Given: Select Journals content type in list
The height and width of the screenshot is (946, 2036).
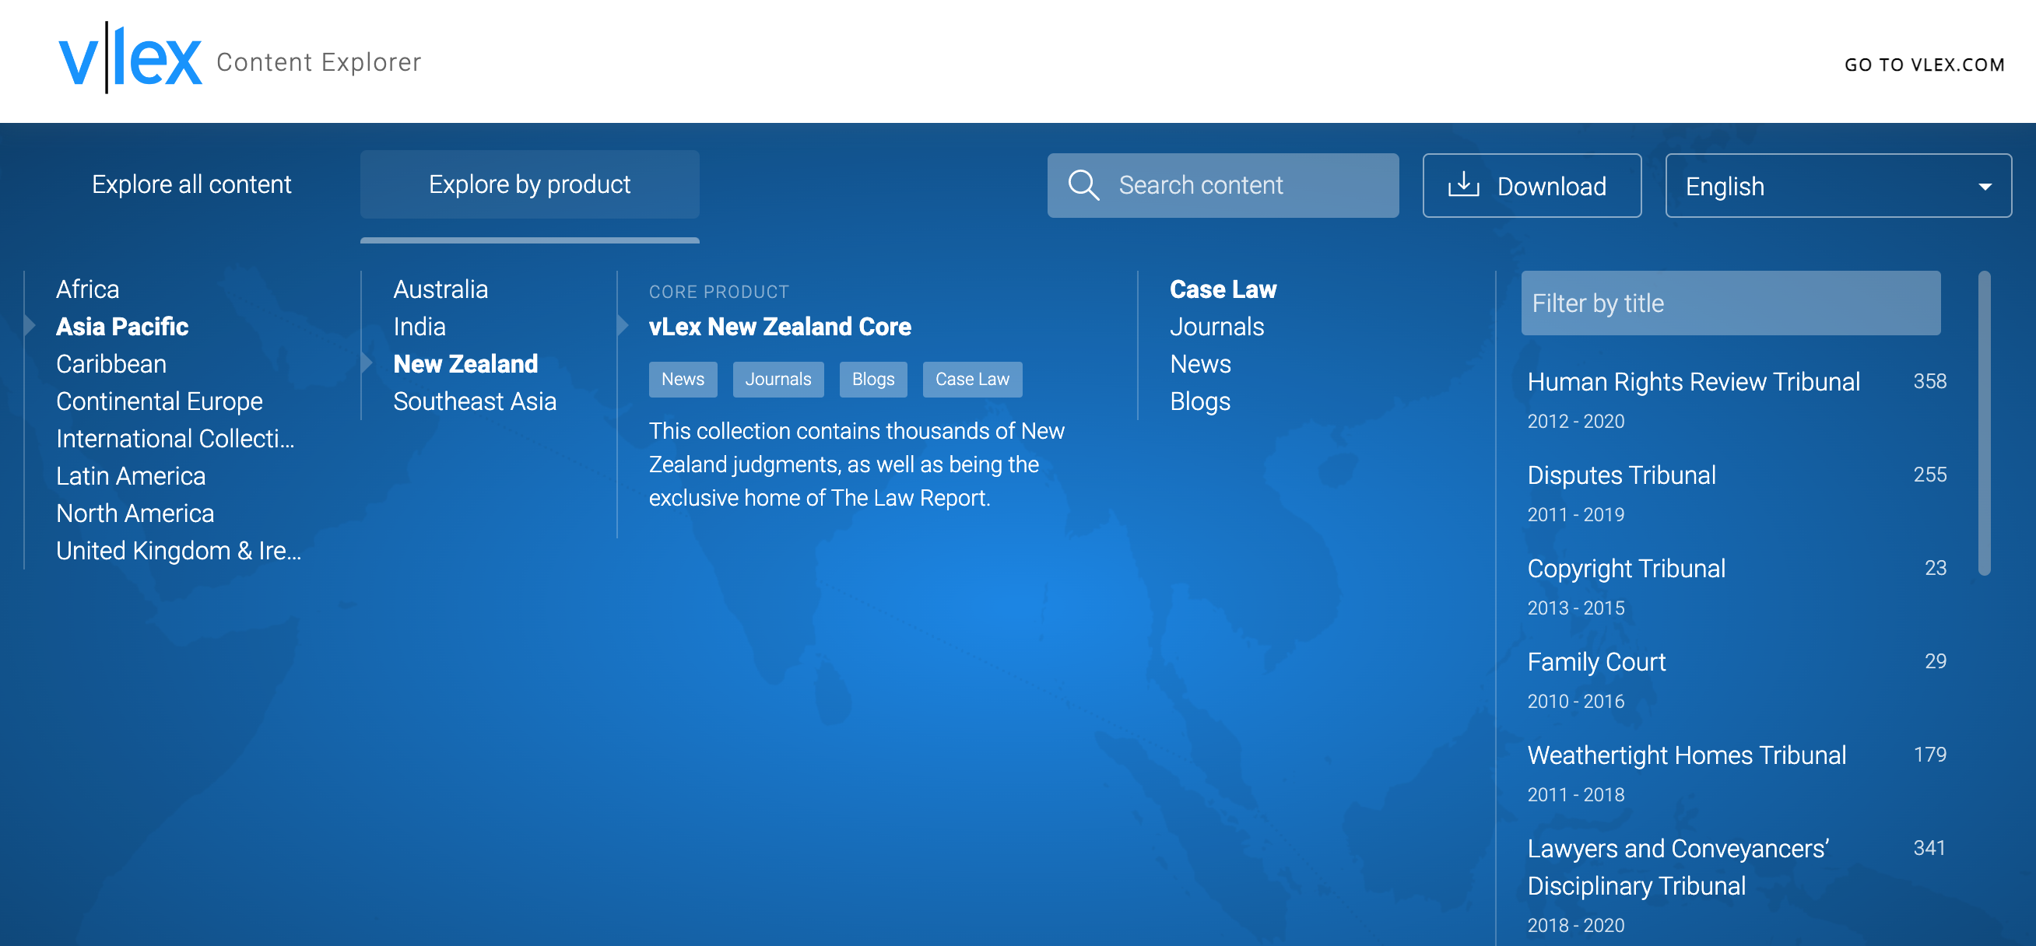Looking at the screenshot, I should pos(1217,327).
